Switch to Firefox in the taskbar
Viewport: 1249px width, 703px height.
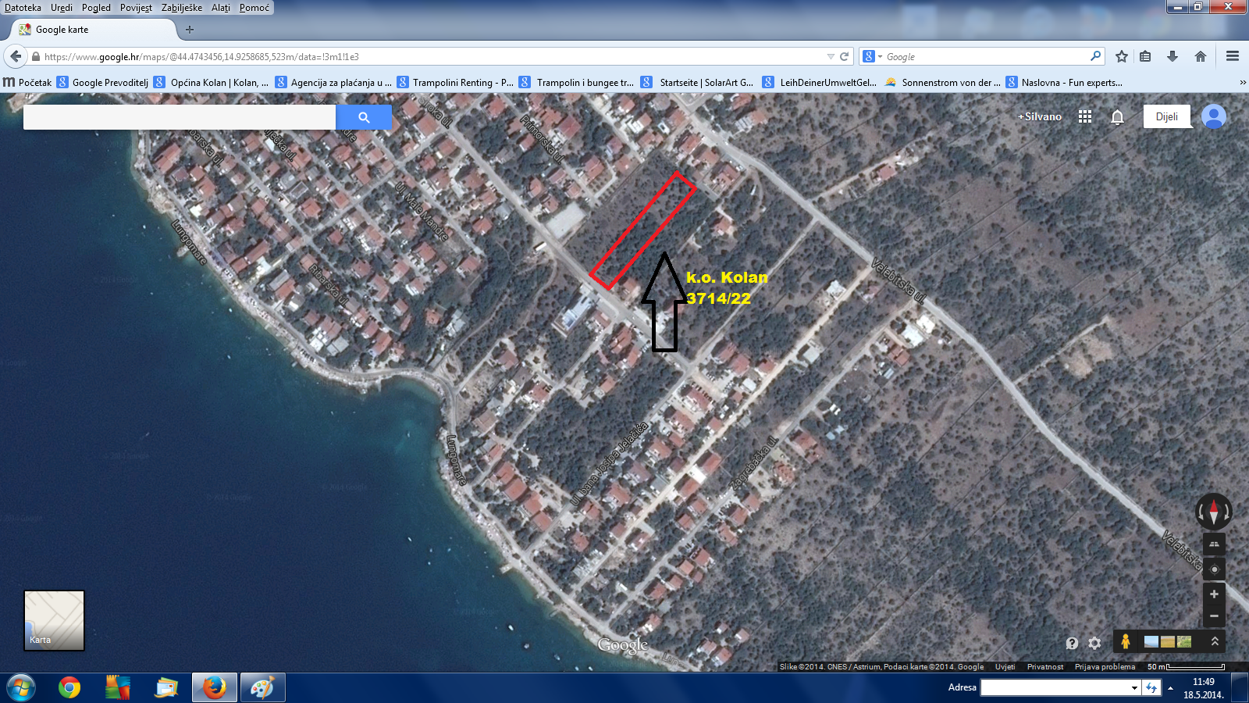point(214,688)
